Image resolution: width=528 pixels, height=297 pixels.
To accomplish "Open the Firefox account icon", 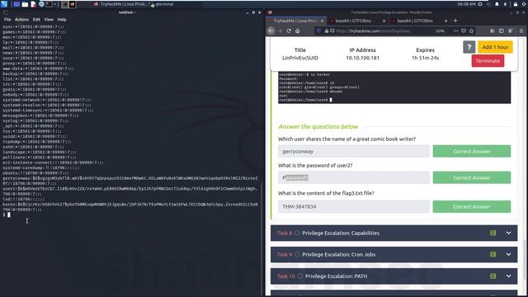I will tap(511, 31).
